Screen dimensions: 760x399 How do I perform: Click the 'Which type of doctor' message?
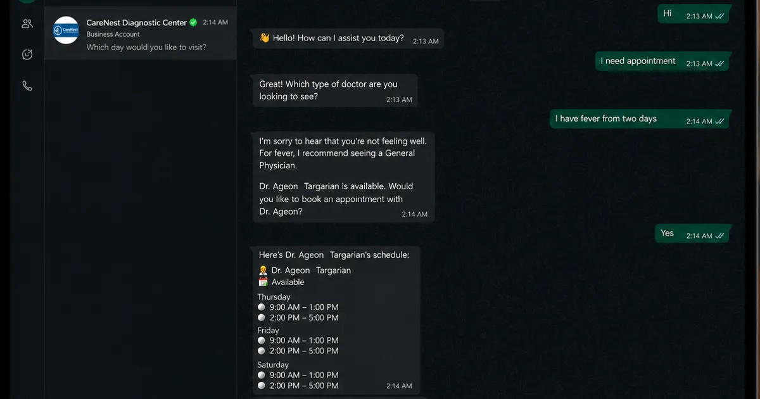coord(335,91)
